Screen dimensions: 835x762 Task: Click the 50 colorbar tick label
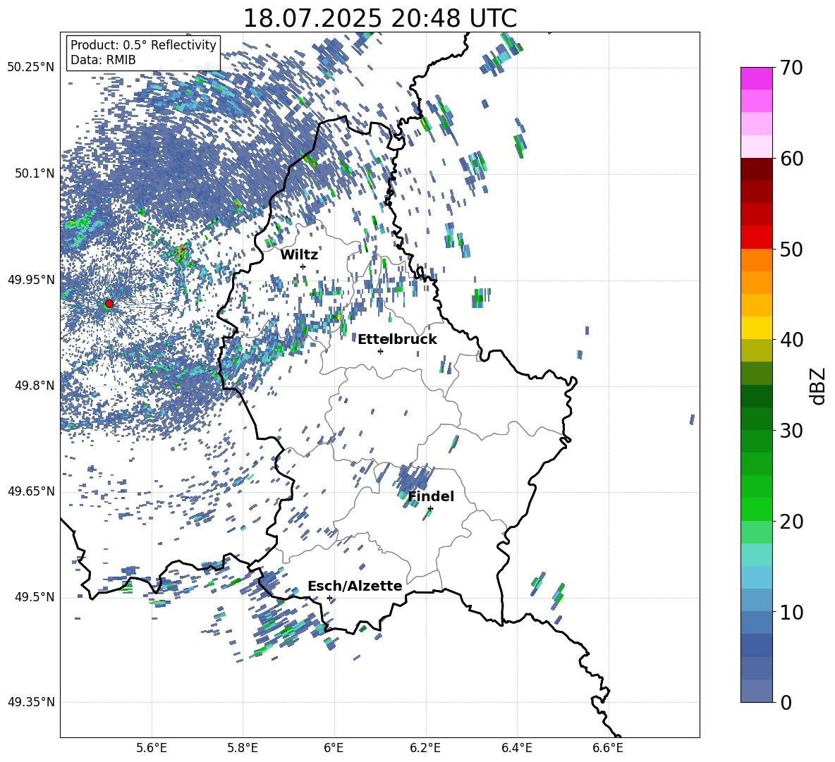792,250
